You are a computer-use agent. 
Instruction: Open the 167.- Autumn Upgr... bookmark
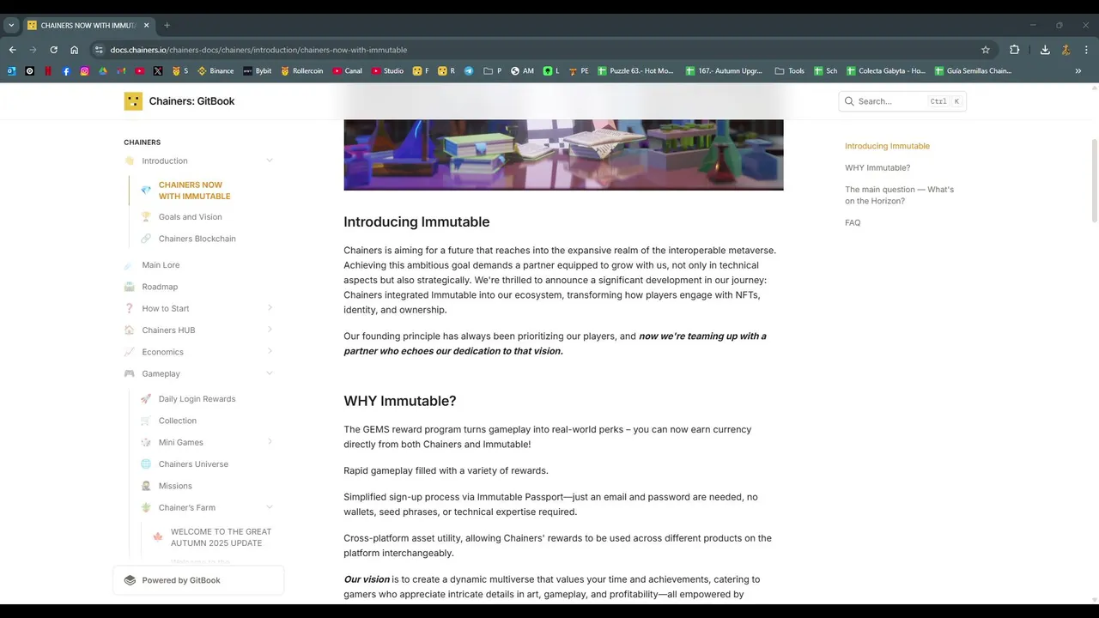pos(724,71)
